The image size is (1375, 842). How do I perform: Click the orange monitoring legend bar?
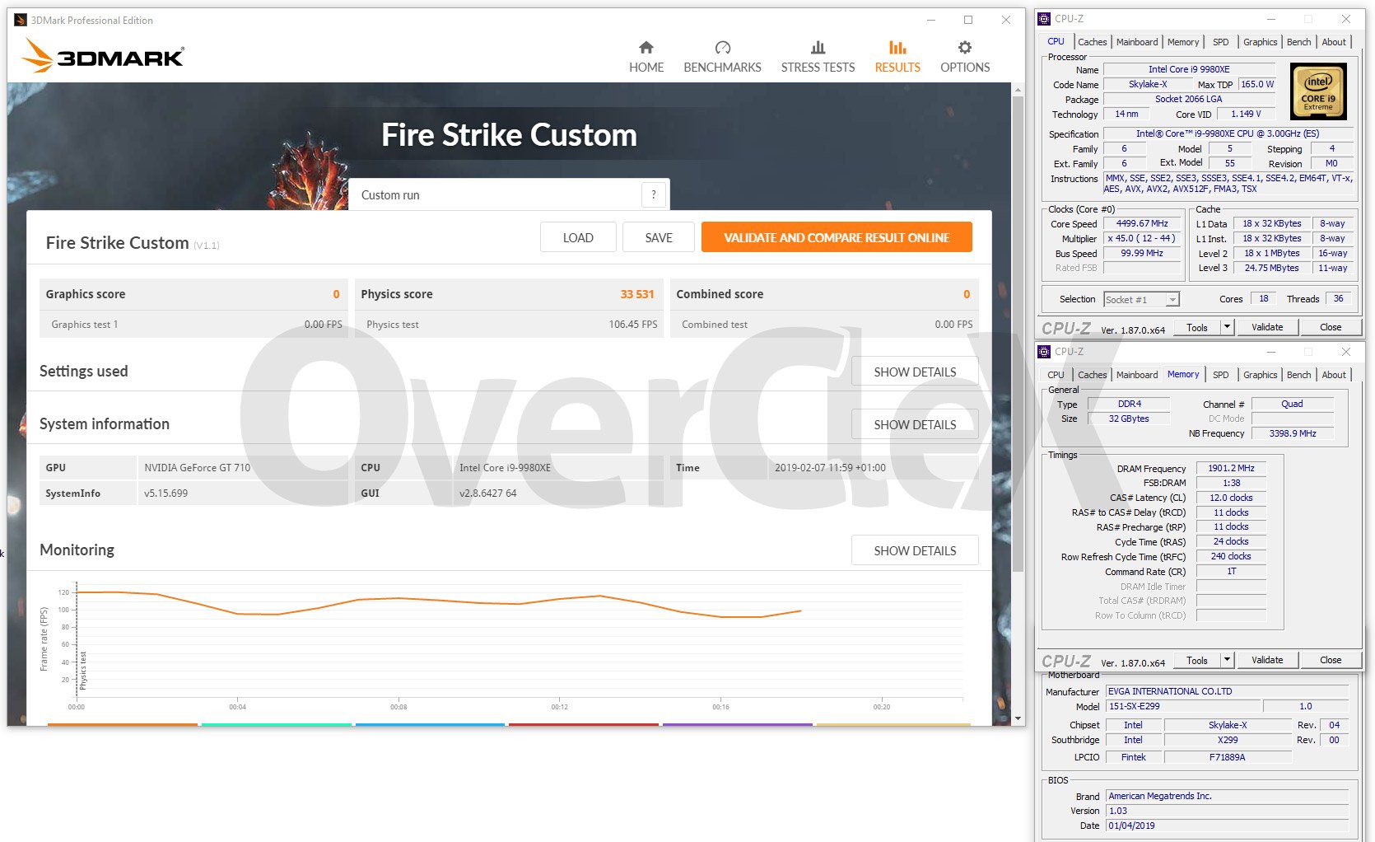click(123, 724)
